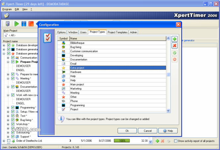Toggle checkbox for Communication project
This screenshot has width=220, height=150.
13,57
